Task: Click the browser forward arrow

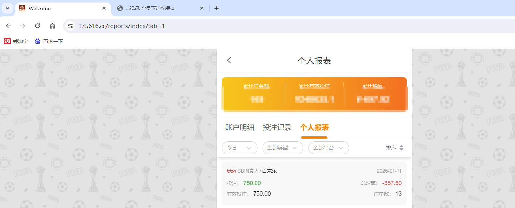Action: 23,26
